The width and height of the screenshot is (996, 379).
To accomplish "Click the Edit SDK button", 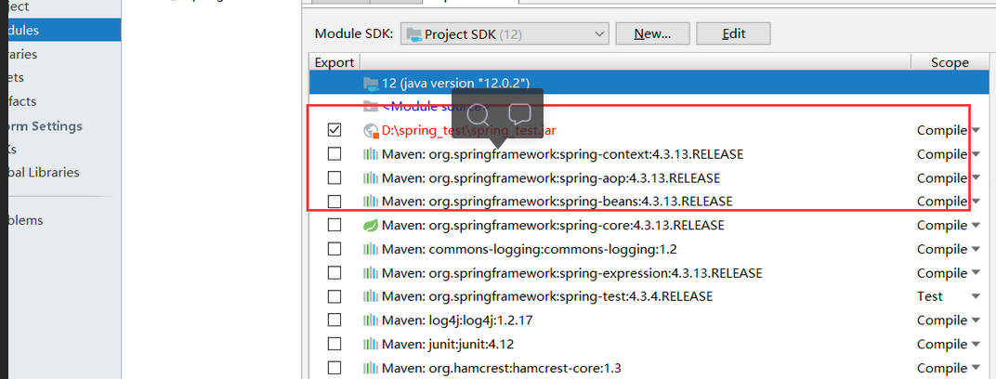I will 734,34.
